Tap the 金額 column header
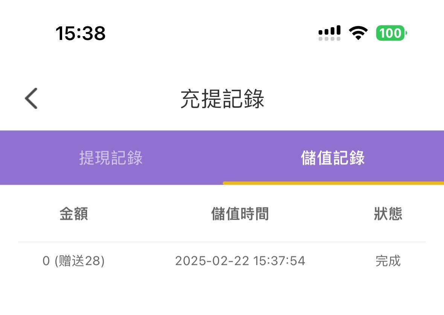The image size is (444, 315). pyautogui.click(x=74, y=214)
